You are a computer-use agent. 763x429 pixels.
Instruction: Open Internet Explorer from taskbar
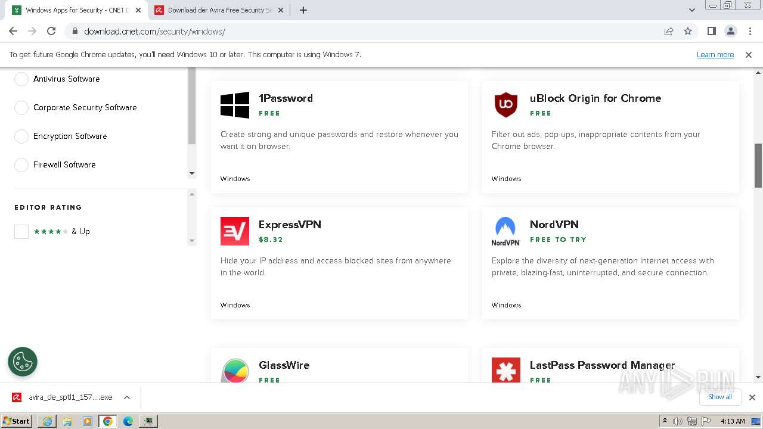click(x=47, y=421)
